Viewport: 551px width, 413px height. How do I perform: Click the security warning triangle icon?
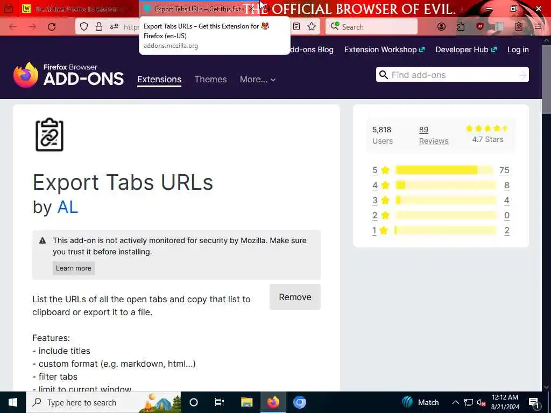pos(43,240)
